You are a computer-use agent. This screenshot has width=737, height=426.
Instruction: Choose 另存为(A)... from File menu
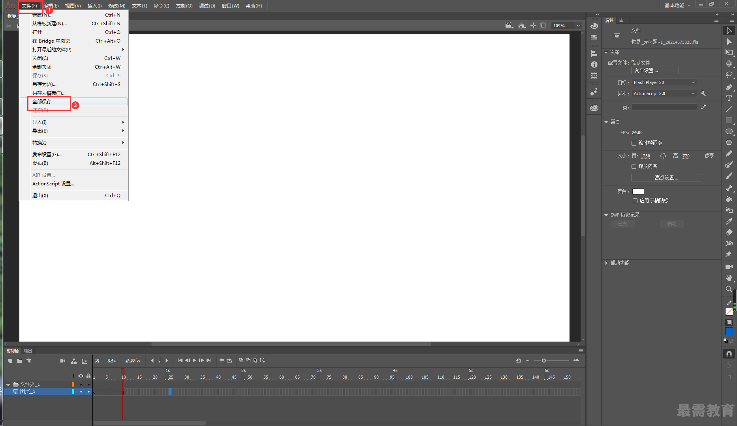pos(74,84)
